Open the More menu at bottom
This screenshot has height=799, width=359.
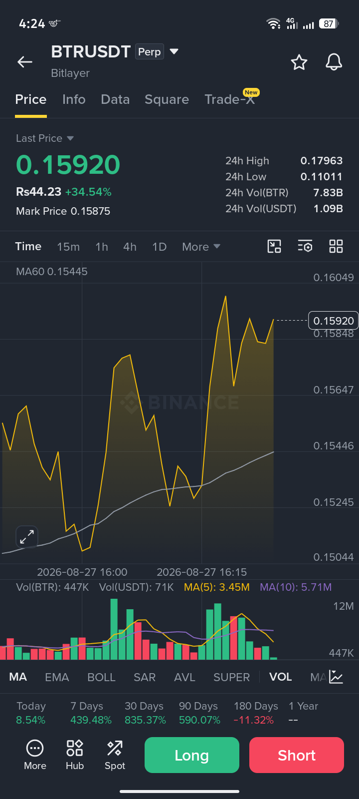click(35, 755)
